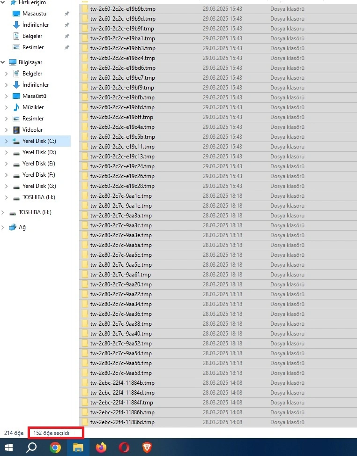The width and height of the screenshot is (357, 456).
Task: Expand Masaüstü under Bilgisayar
Action: point(7,96)
